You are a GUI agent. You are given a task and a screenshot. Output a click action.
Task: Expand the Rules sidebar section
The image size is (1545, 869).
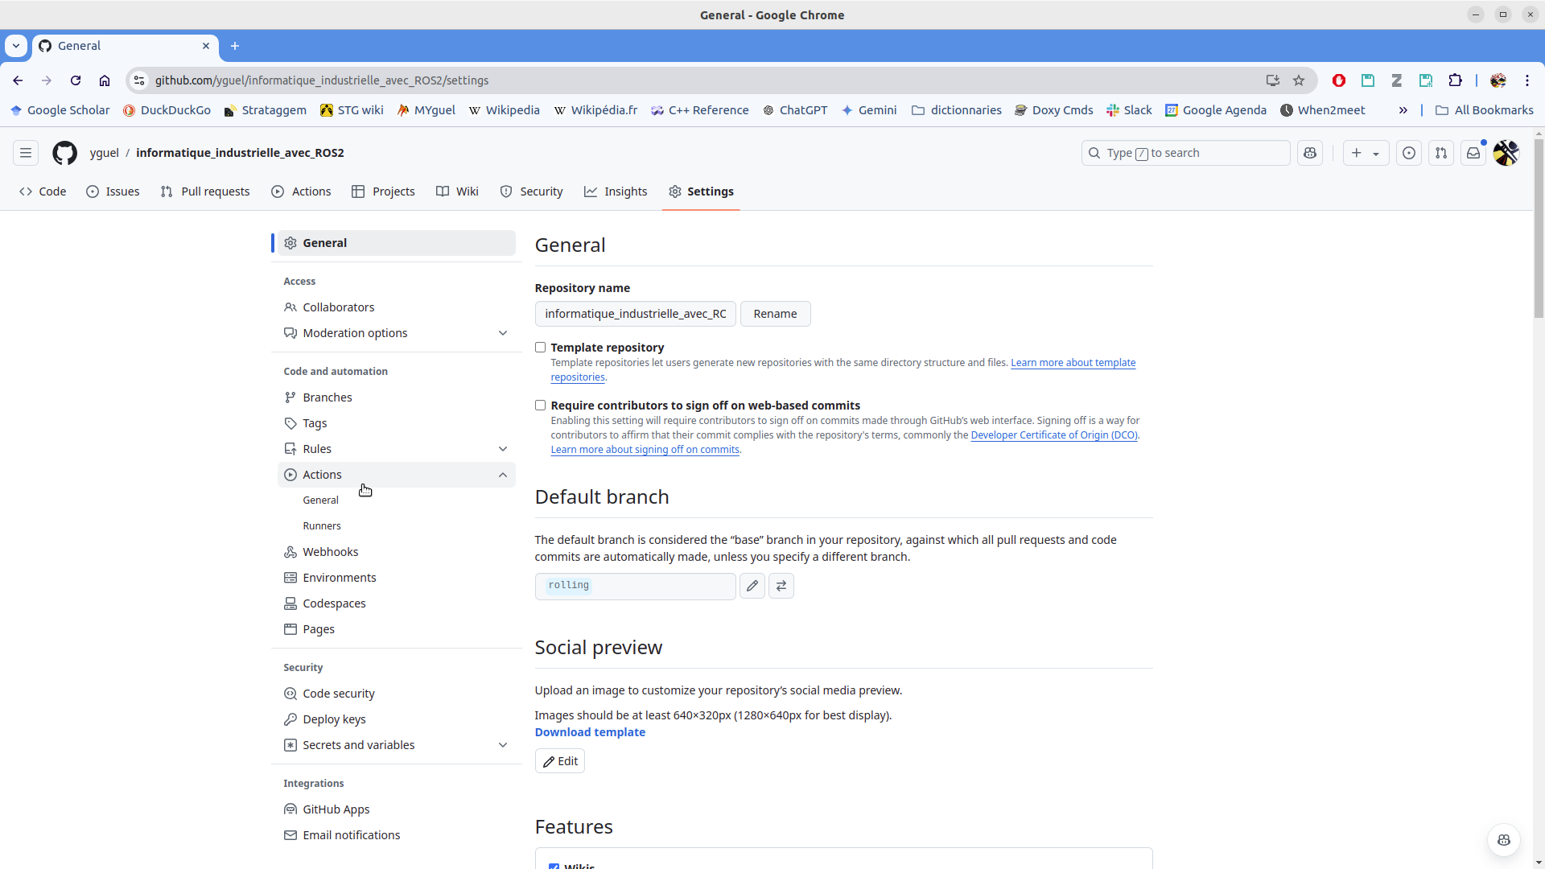(503, 449)
